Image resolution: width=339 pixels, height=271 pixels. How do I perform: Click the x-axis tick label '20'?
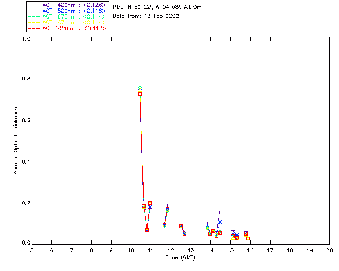tap(329, 251)
